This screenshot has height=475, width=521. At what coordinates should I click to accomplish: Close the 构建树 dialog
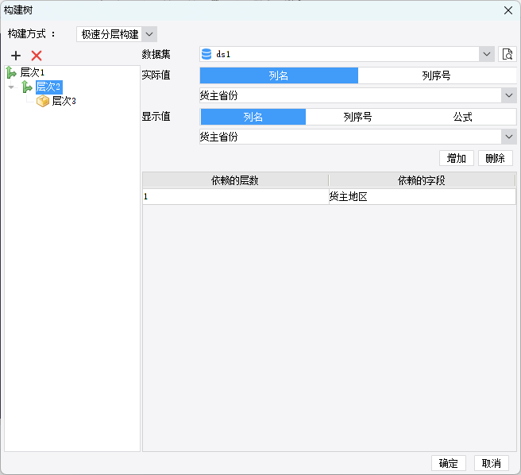point(508,10)
